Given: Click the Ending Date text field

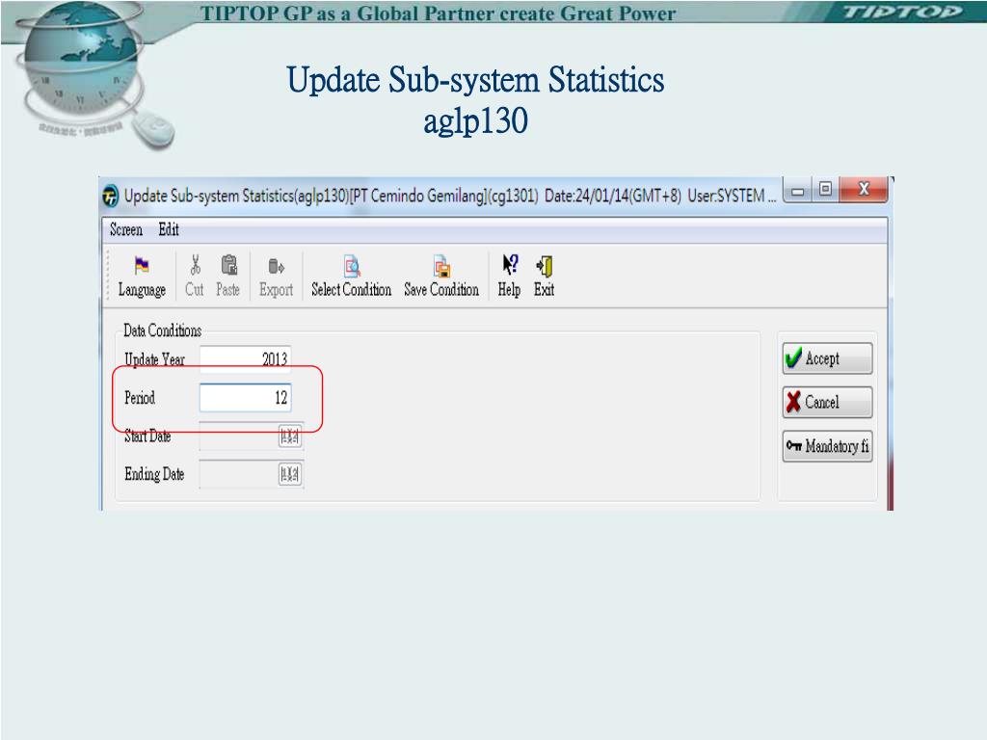Looking at the screenshot, I should [238, 474].
